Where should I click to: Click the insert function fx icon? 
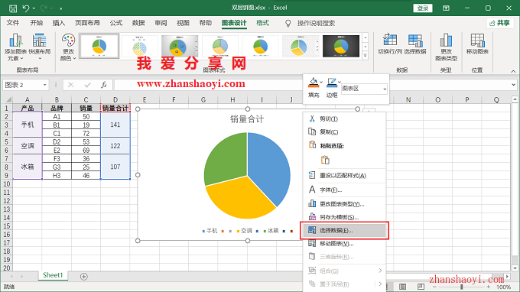(104, 85)
